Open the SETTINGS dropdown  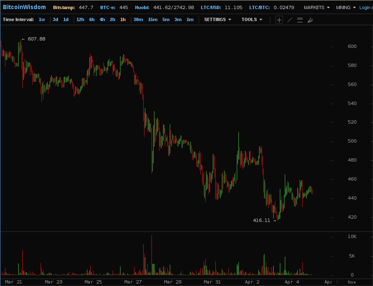[x=217, y=19]
